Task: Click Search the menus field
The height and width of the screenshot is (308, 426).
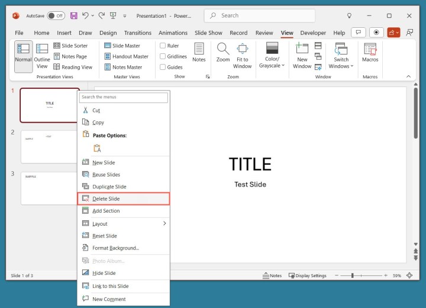Action: [124, 97]
